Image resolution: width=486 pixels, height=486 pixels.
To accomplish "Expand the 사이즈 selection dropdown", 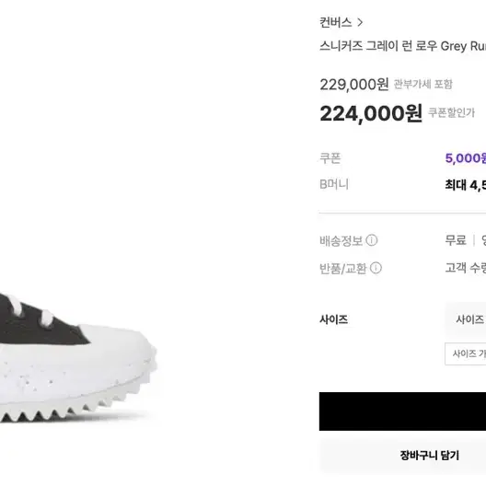I will (466, 319).
